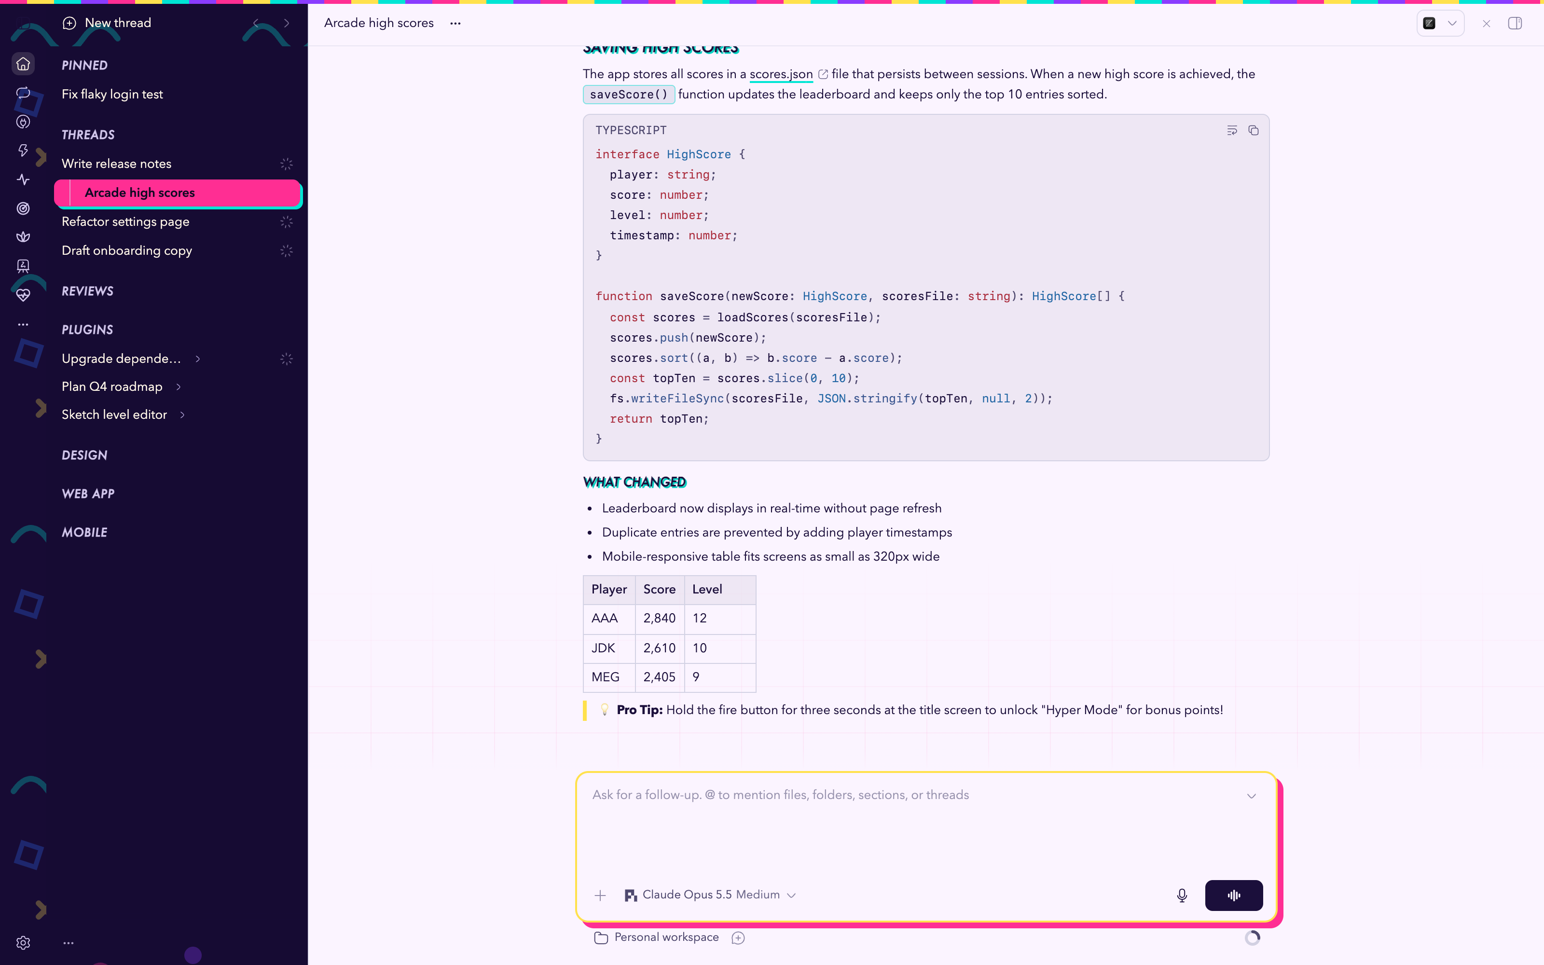Open external link icon beside scores.json

click(822, 74)
